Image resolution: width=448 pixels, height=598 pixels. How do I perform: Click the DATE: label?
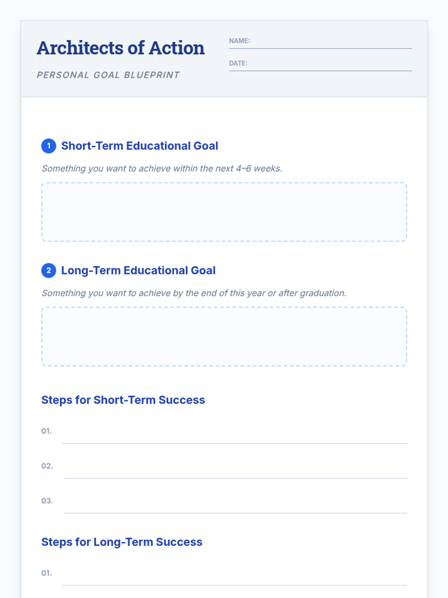(x=238, y=63)
